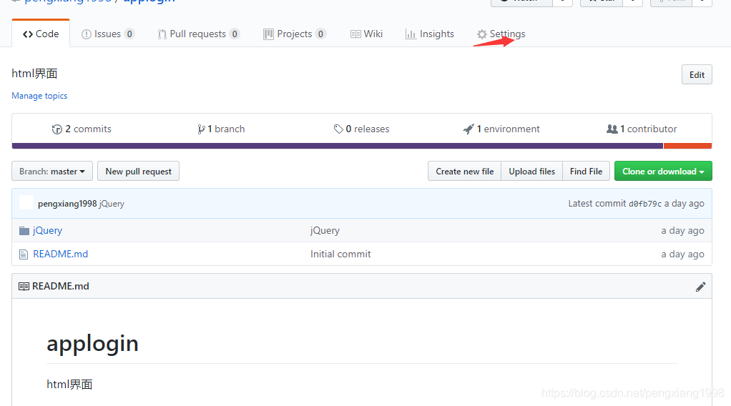Click the environment rocket icon
731x406 pixels.
pyautogui.click(x=468, y=129)
